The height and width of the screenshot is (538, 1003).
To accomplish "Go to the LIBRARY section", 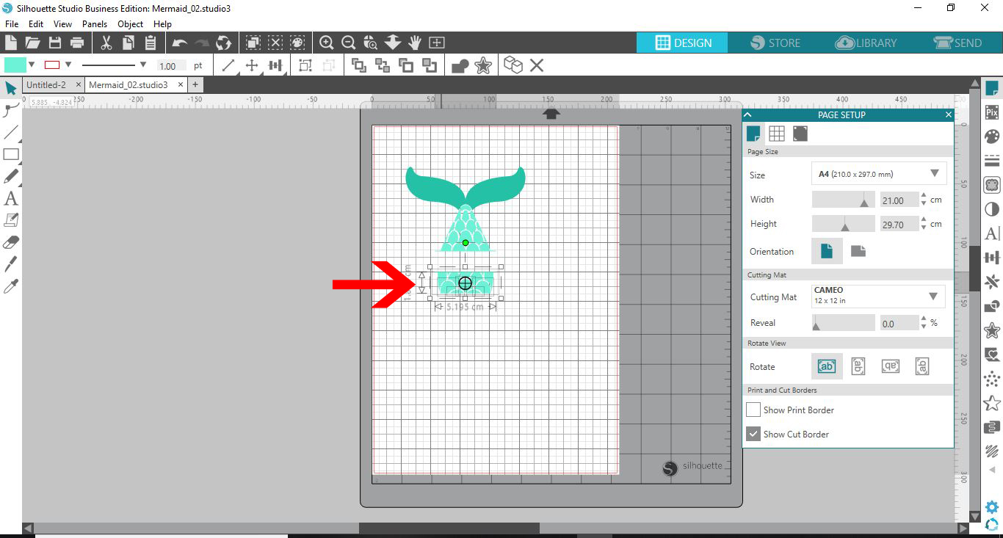I will [866, 43].
